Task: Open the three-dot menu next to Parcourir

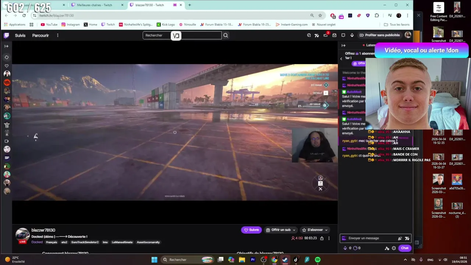Action: click(x=57, y=35)
